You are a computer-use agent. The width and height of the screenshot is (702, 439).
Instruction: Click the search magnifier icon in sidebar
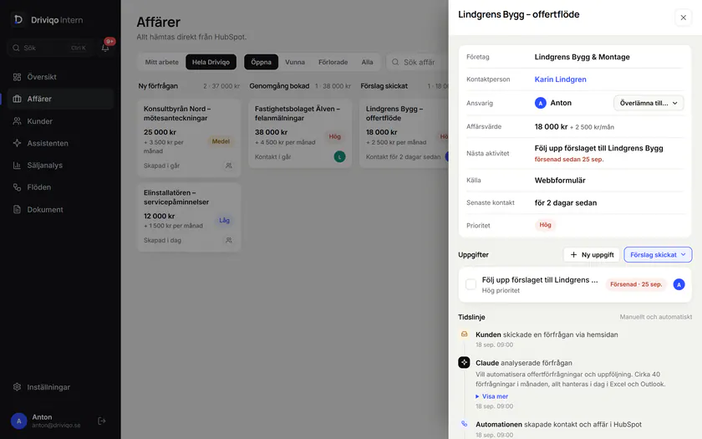click(16, 48)
